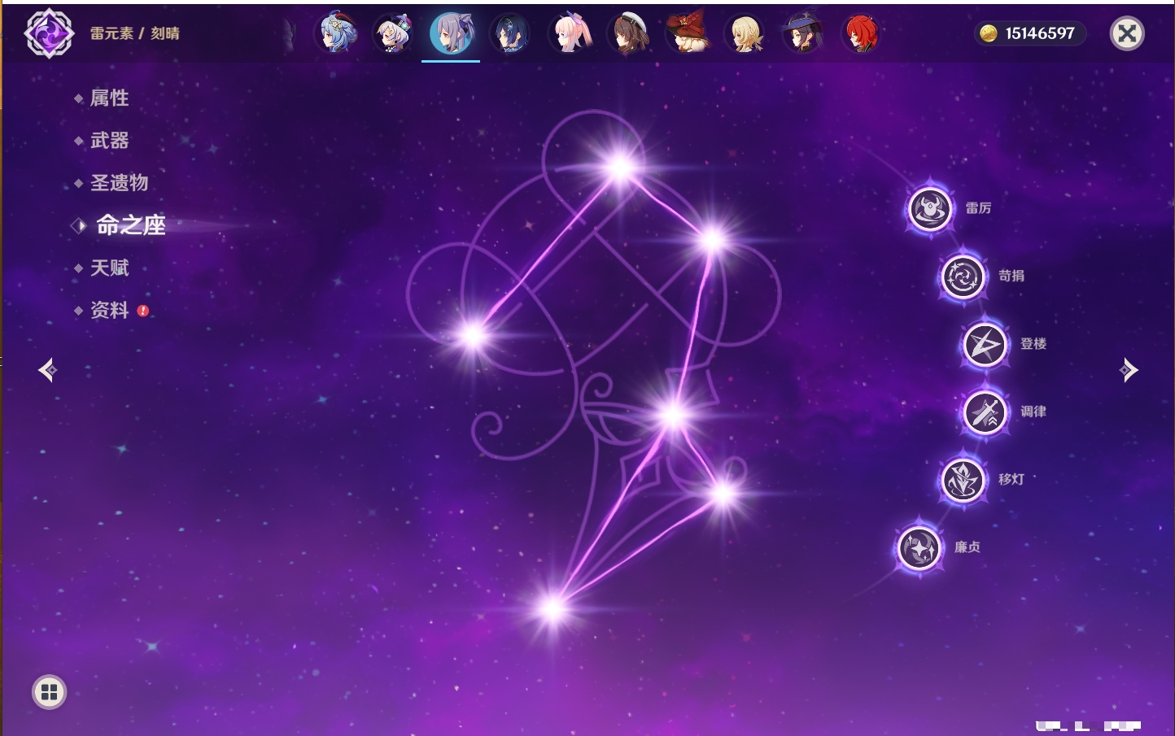Open the 登楼 constellation node icon

click(985, 345)
